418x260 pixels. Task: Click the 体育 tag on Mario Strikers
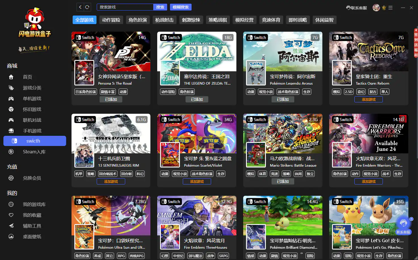pyautogui.click(x=262, y=174)
